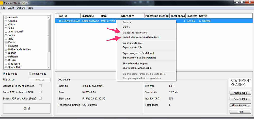Screen dimensions: 254x119
Task: Expand the Italy tree node
Action: click(x=6, y=39)
